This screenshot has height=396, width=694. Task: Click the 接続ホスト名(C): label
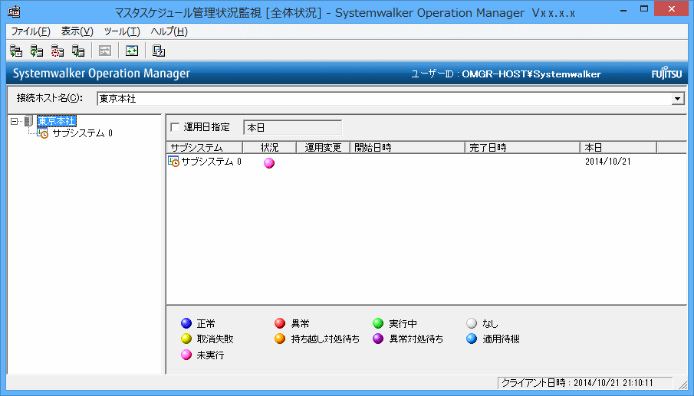[50, 98]
